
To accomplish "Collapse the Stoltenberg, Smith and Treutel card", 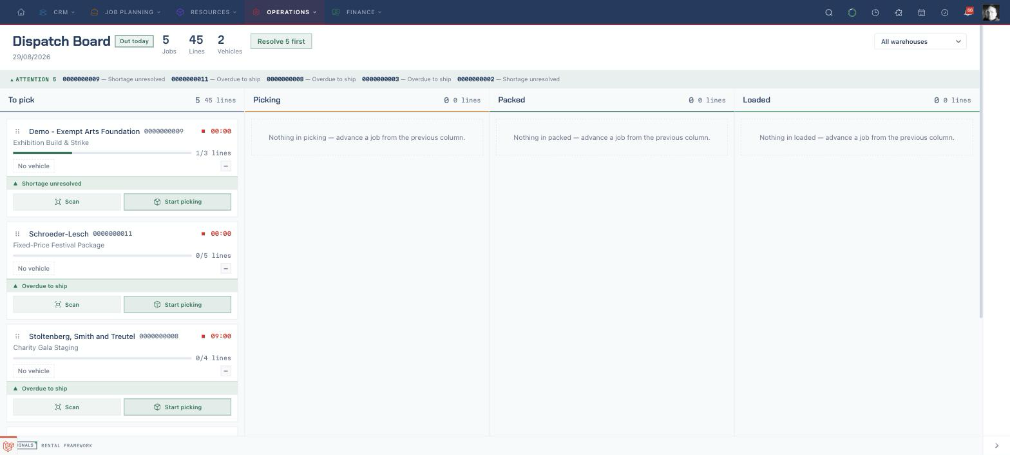I will tap(225, 371).
